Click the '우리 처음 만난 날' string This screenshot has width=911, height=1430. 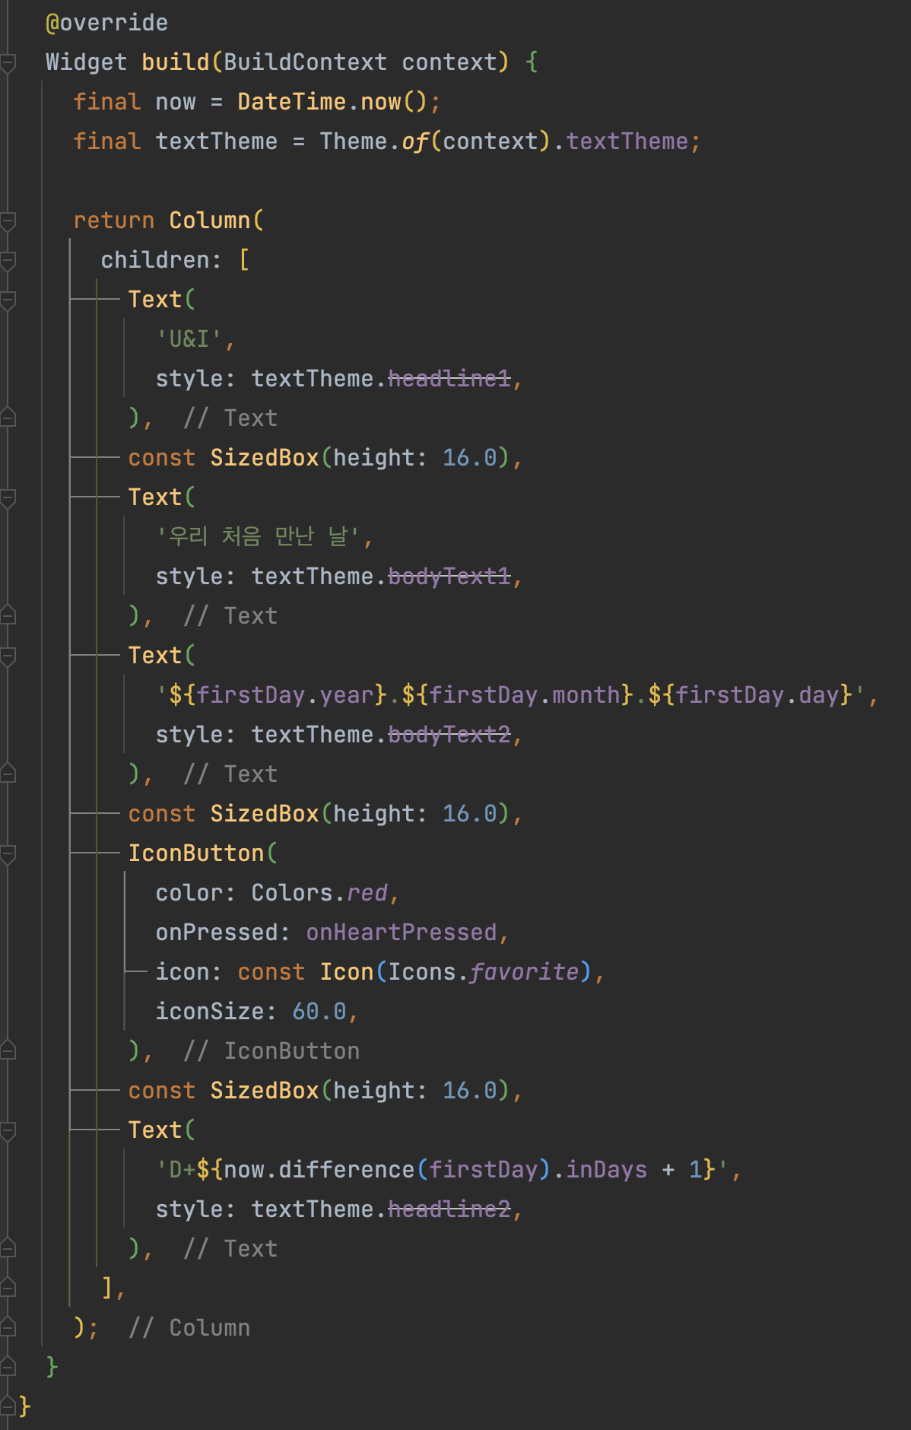point(258,537)
